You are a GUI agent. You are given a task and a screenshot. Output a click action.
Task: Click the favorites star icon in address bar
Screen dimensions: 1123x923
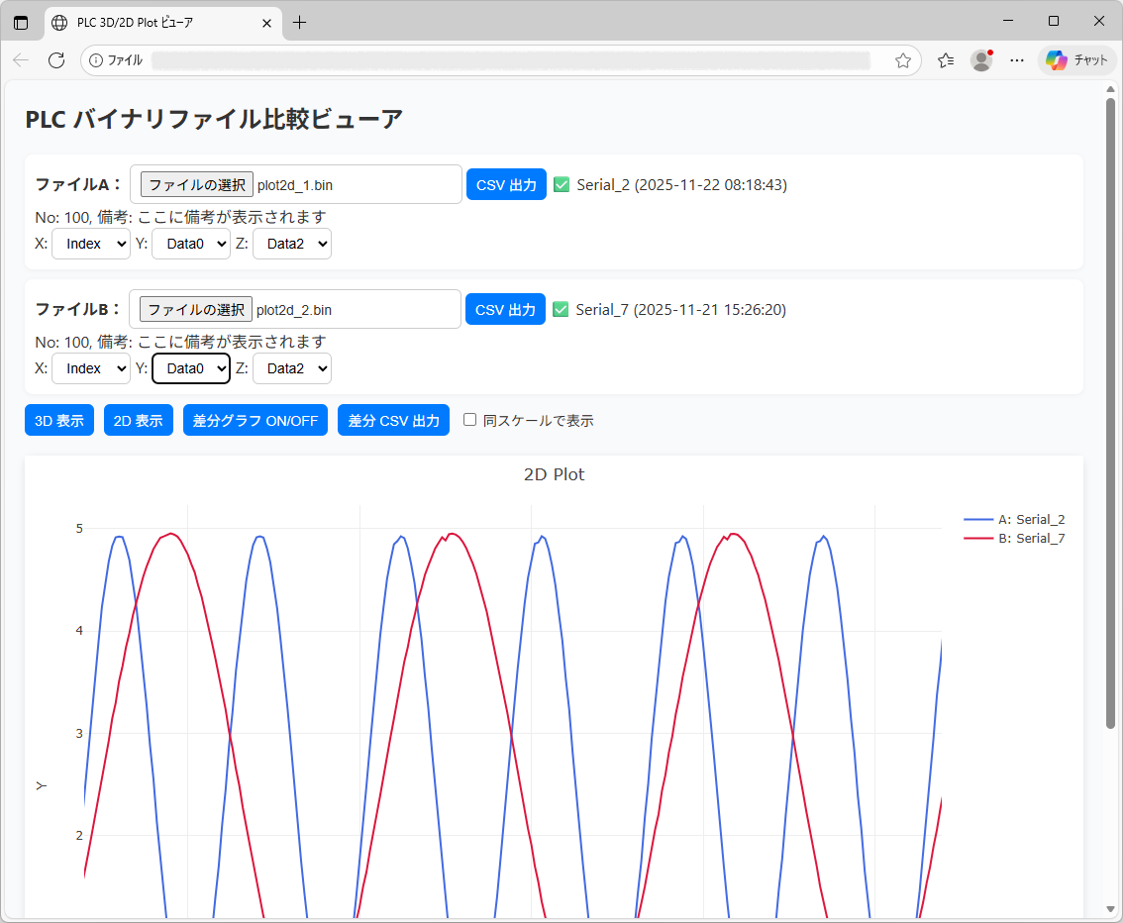tap(902, 60)
